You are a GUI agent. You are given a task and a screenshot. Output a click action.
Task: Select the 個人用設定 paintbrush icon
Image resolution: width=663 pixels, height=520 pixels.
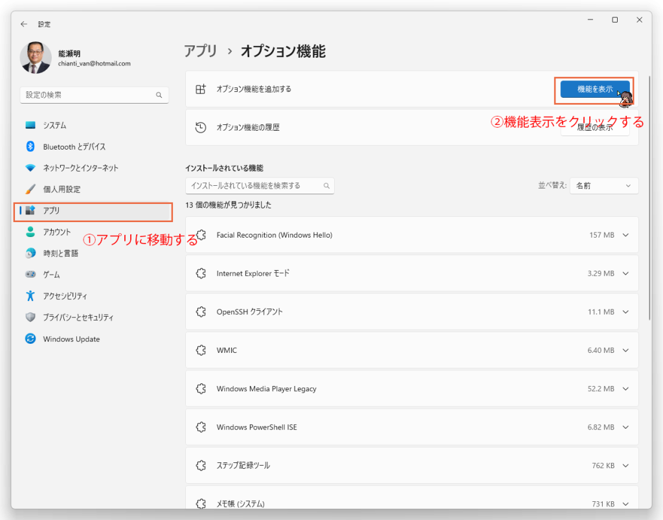[x=30, y=190]
